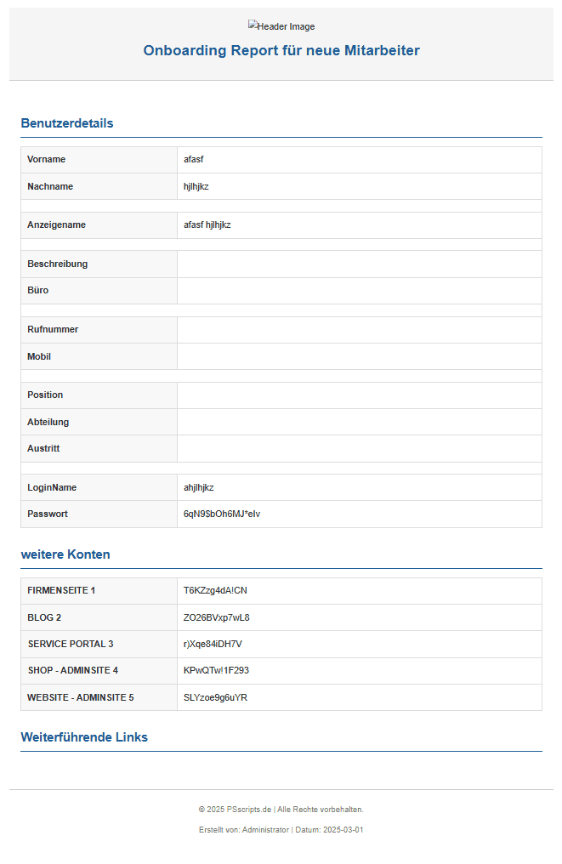Click the FIRMENSEITE 1 password value

click(x=215, y=591)
